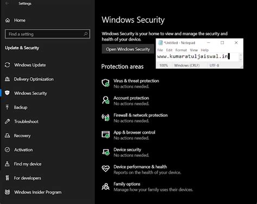
Task: Click the Notepad app icon in title bar
Action: (160, 43)
